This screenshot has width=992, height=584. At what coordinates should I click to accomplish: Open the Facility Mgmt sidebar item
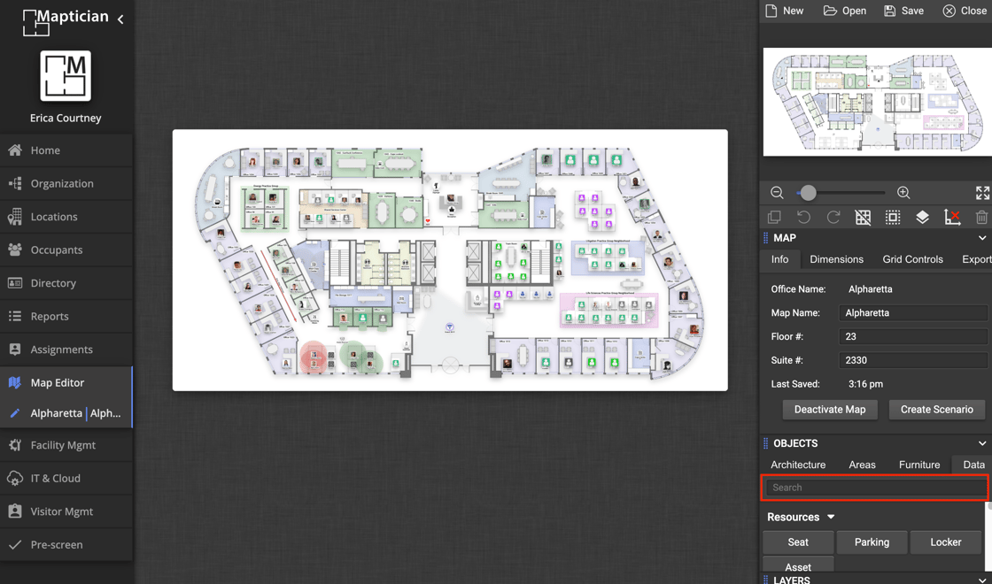63,445
